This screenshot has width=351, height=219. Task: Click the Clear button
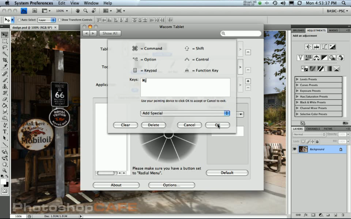click(125, 125)
